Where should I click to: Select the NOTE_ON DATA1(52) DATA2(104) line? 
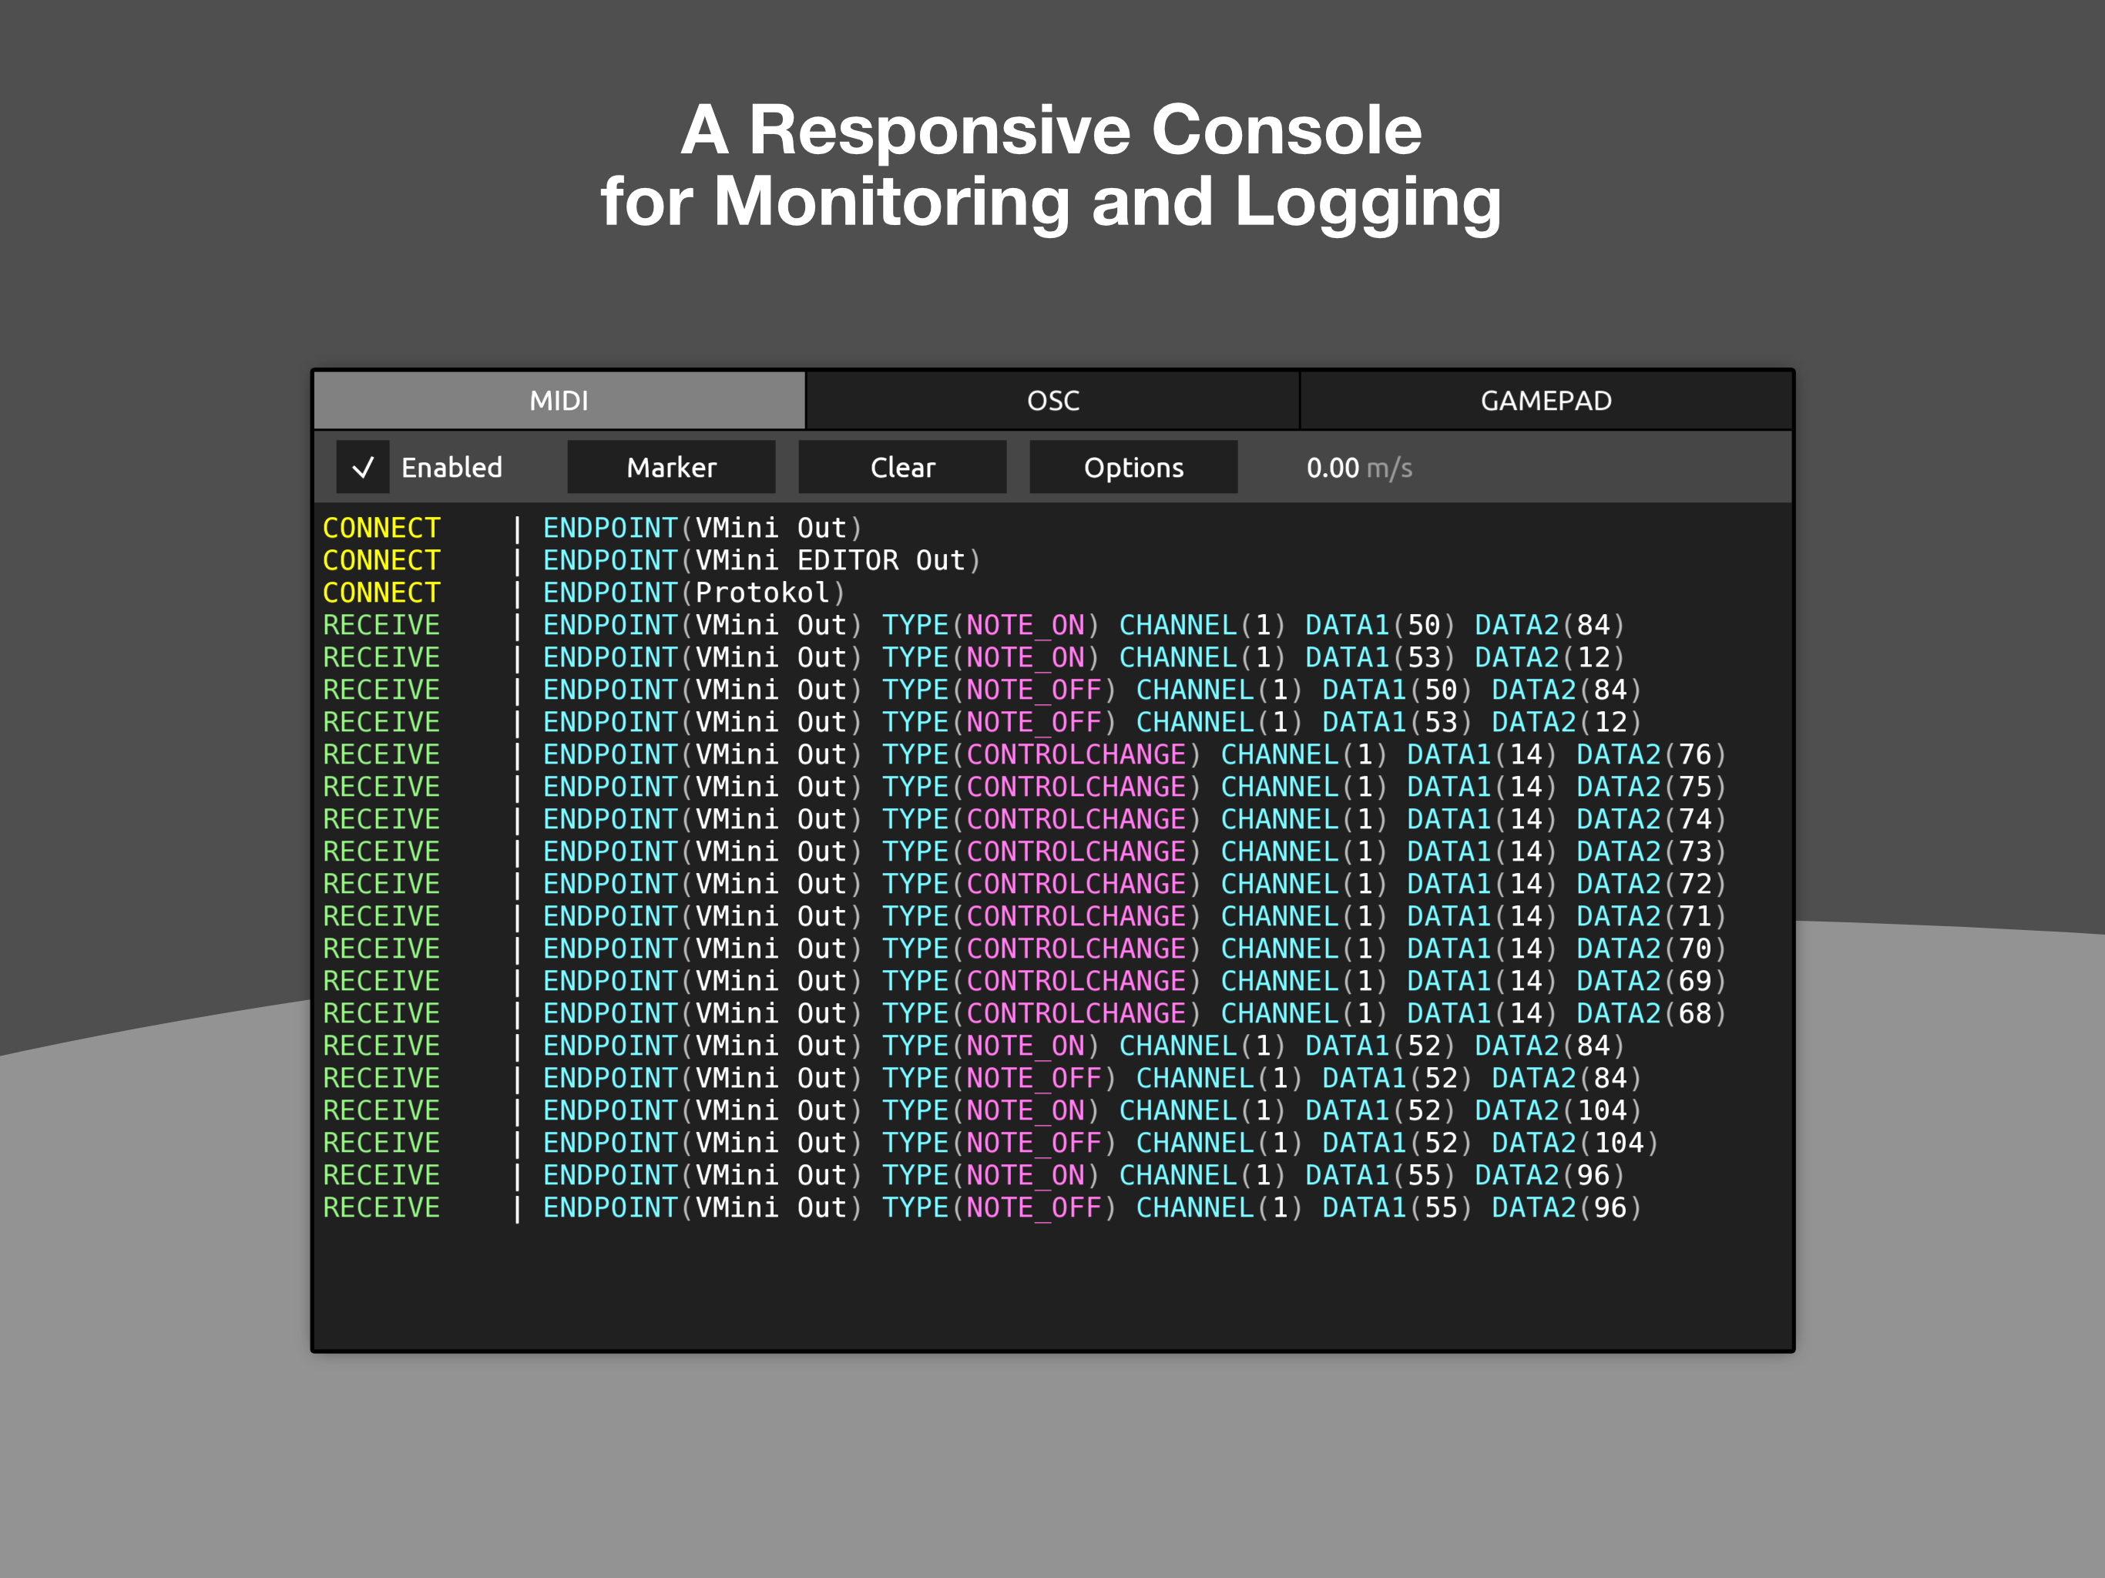pos(983,1111)
